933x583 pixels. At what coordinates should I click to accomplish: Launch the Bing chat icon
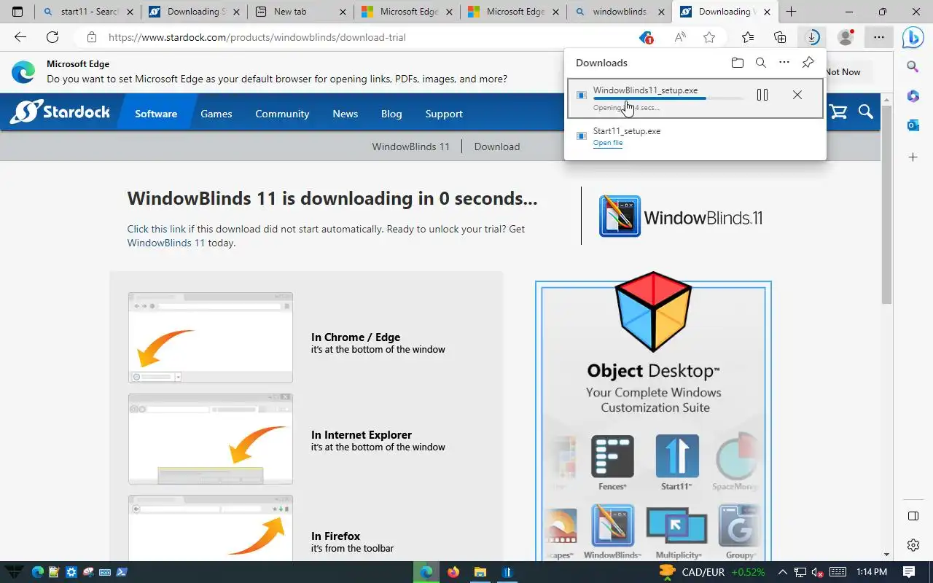point(913,37)
